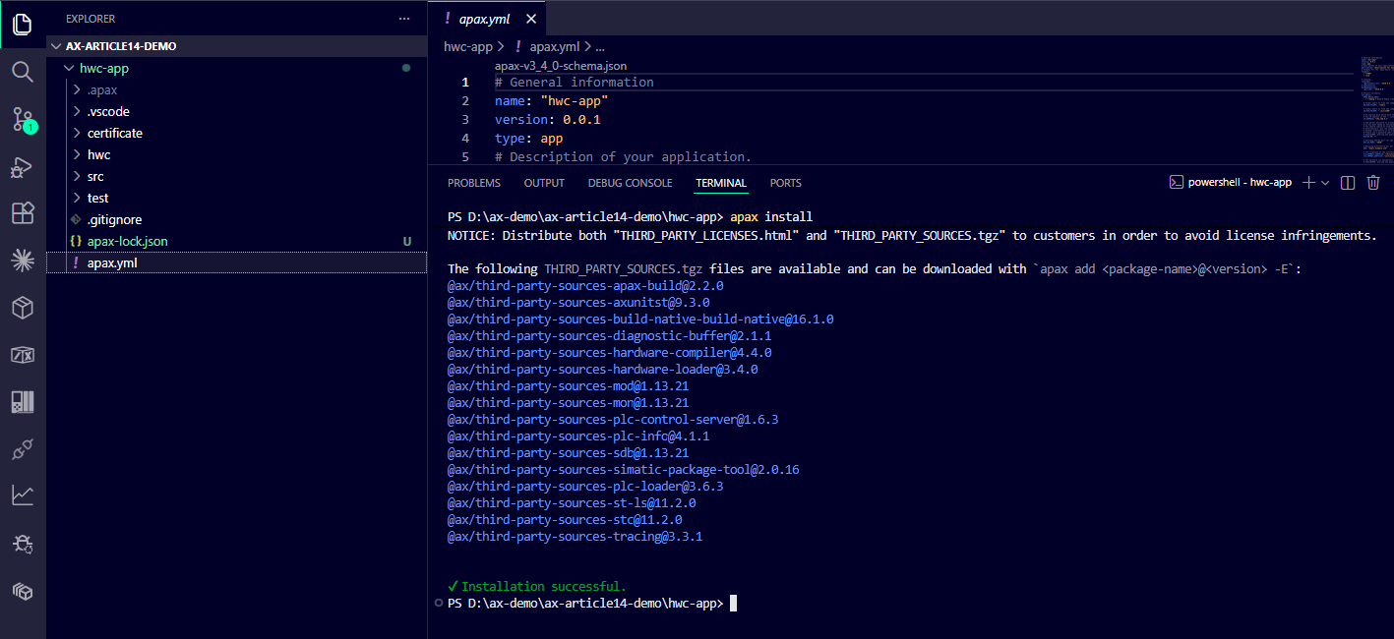1394x639 pixels.
Task: Click the 'name: "hwc-app"' editor line
Action: point(552,101)
